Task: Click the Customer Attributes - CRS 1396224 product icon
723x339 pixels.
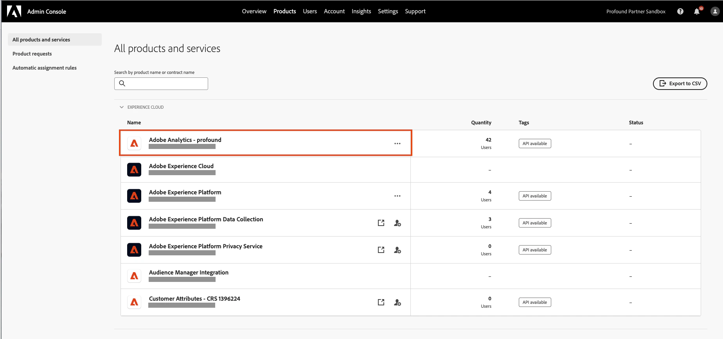Action: (x=134, y=302)
